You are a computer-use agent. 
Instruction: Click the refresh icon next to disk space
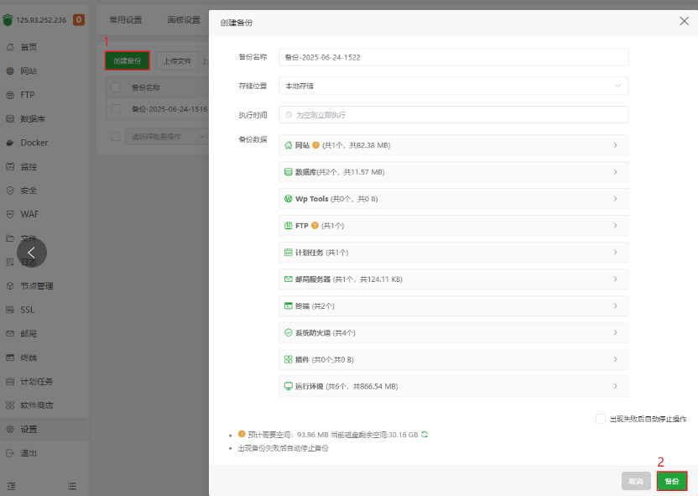(x=425, y=435)
